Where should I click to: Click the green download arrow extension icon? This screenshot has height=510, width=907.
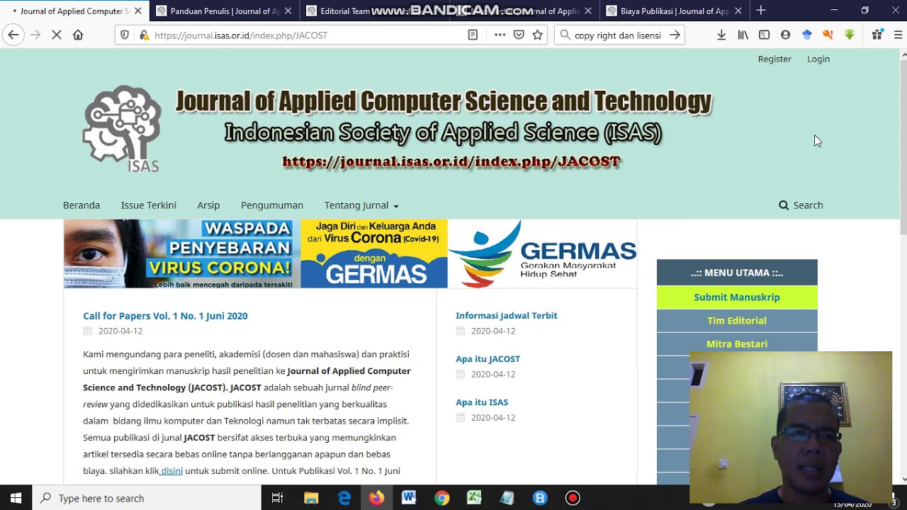click(850, 35)
